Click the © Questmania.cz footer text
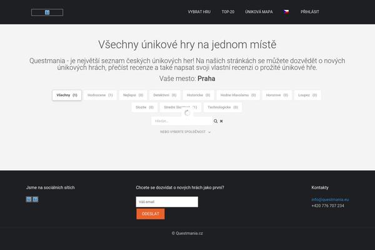Screen dimensions: 375x250 (187, 233)
